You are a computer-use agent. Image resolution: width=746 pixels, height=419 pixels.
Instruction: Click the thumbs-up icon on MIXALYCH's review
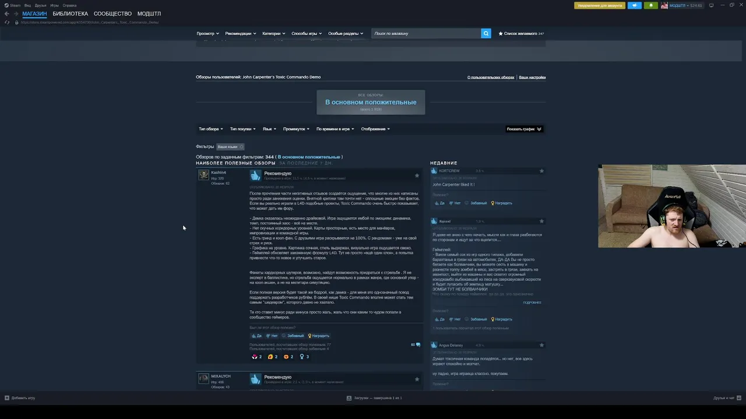click(x=255, y=379)
